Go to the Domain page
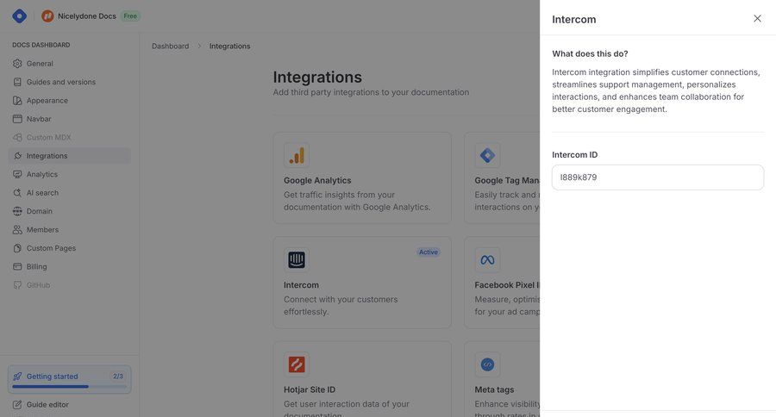This screenshot has height=417, width=776. tap(39, 211)
